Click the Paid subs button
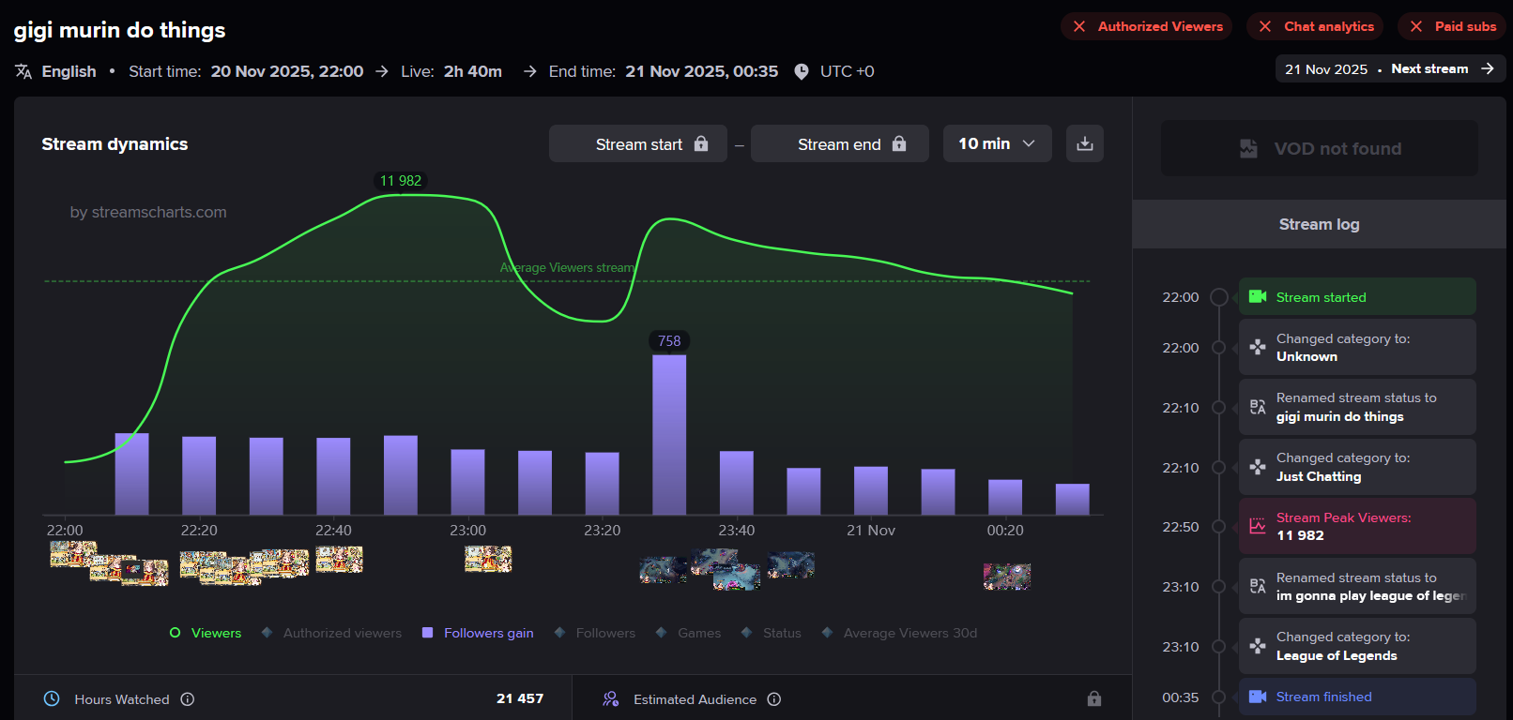The image size is (1513, 720). pyautogui.click(x=1452, y=26)
